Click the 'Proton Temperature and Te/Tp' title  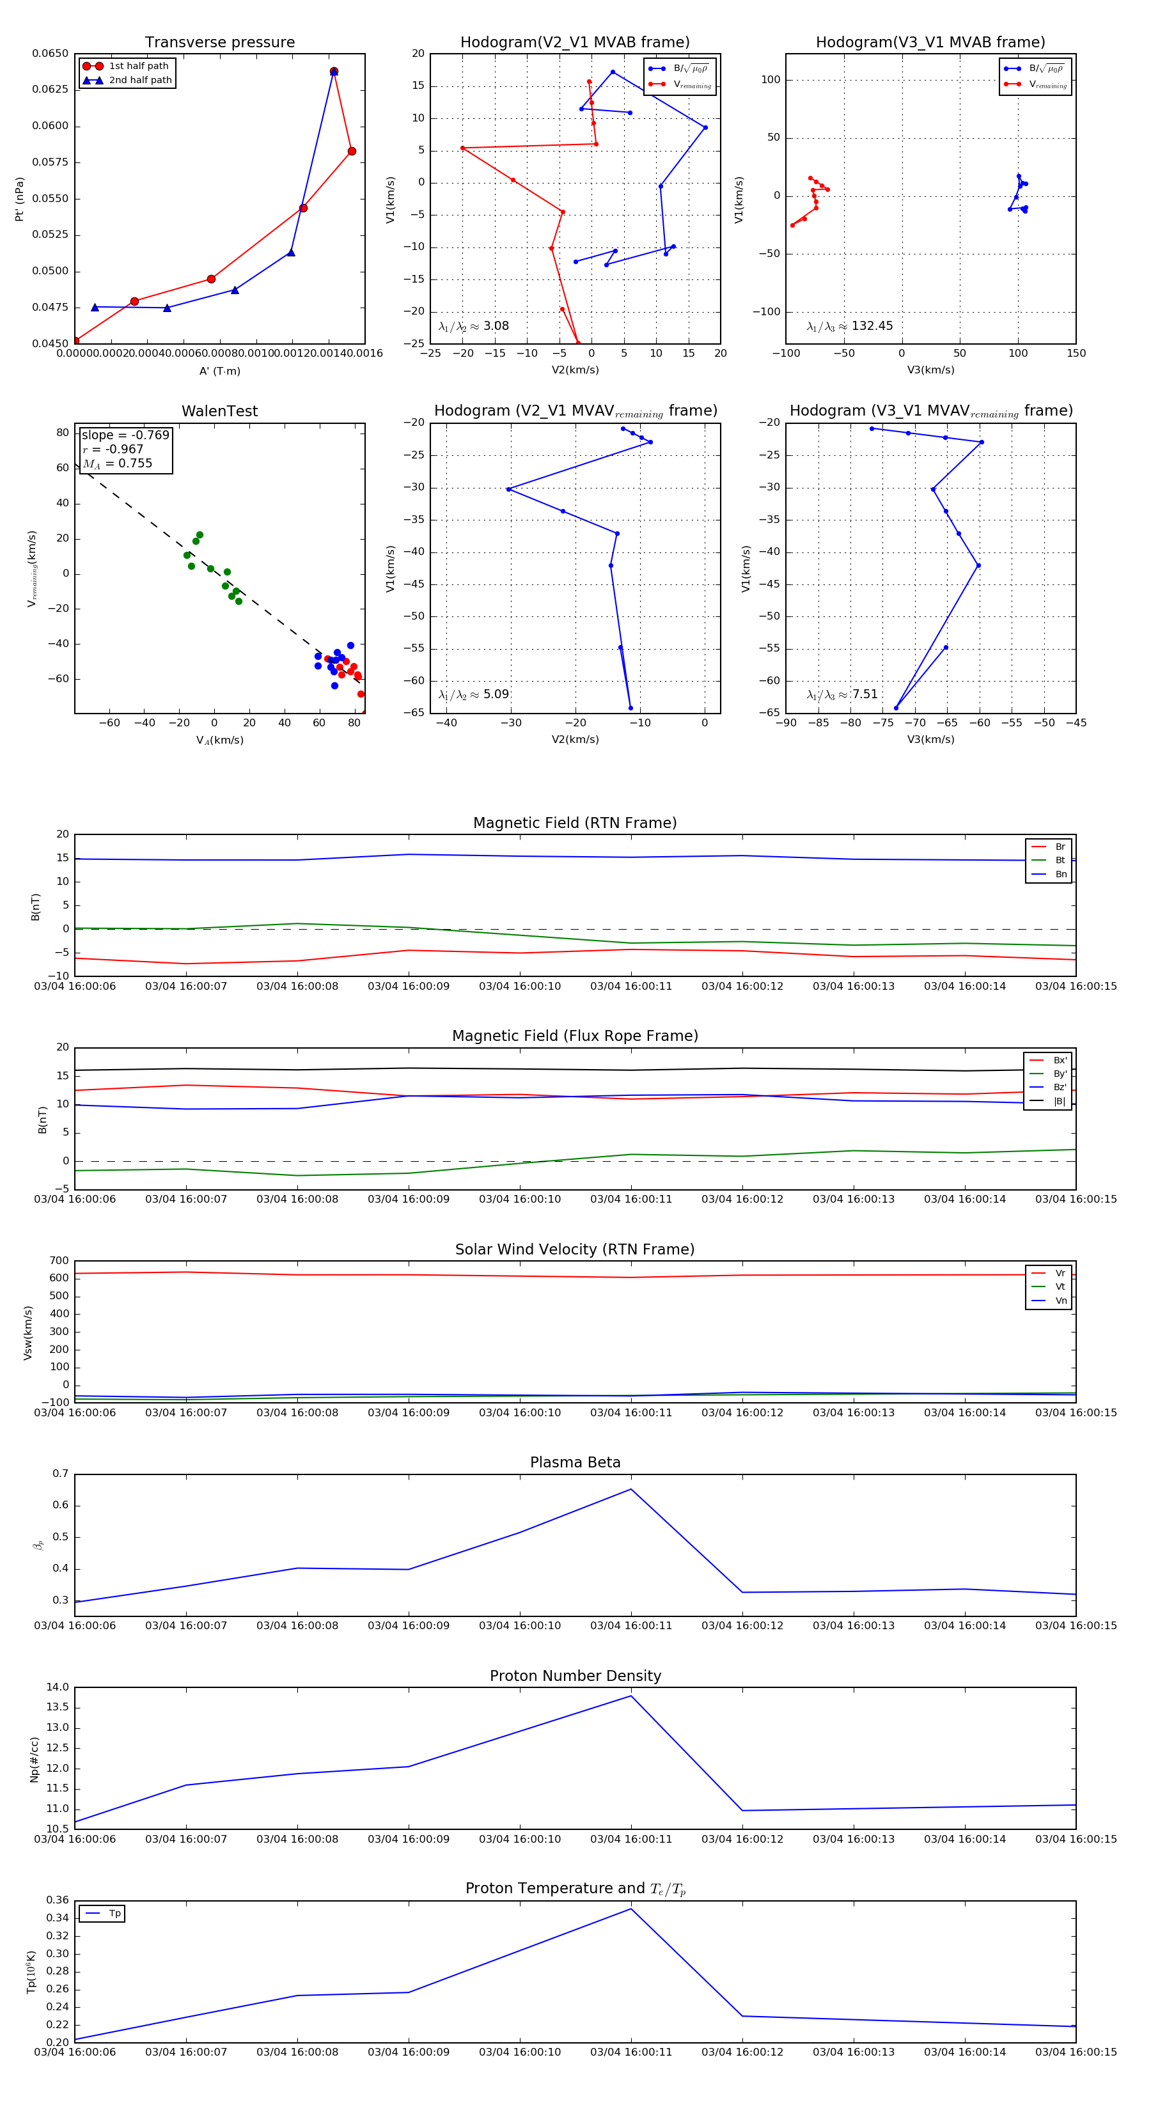575,1889
